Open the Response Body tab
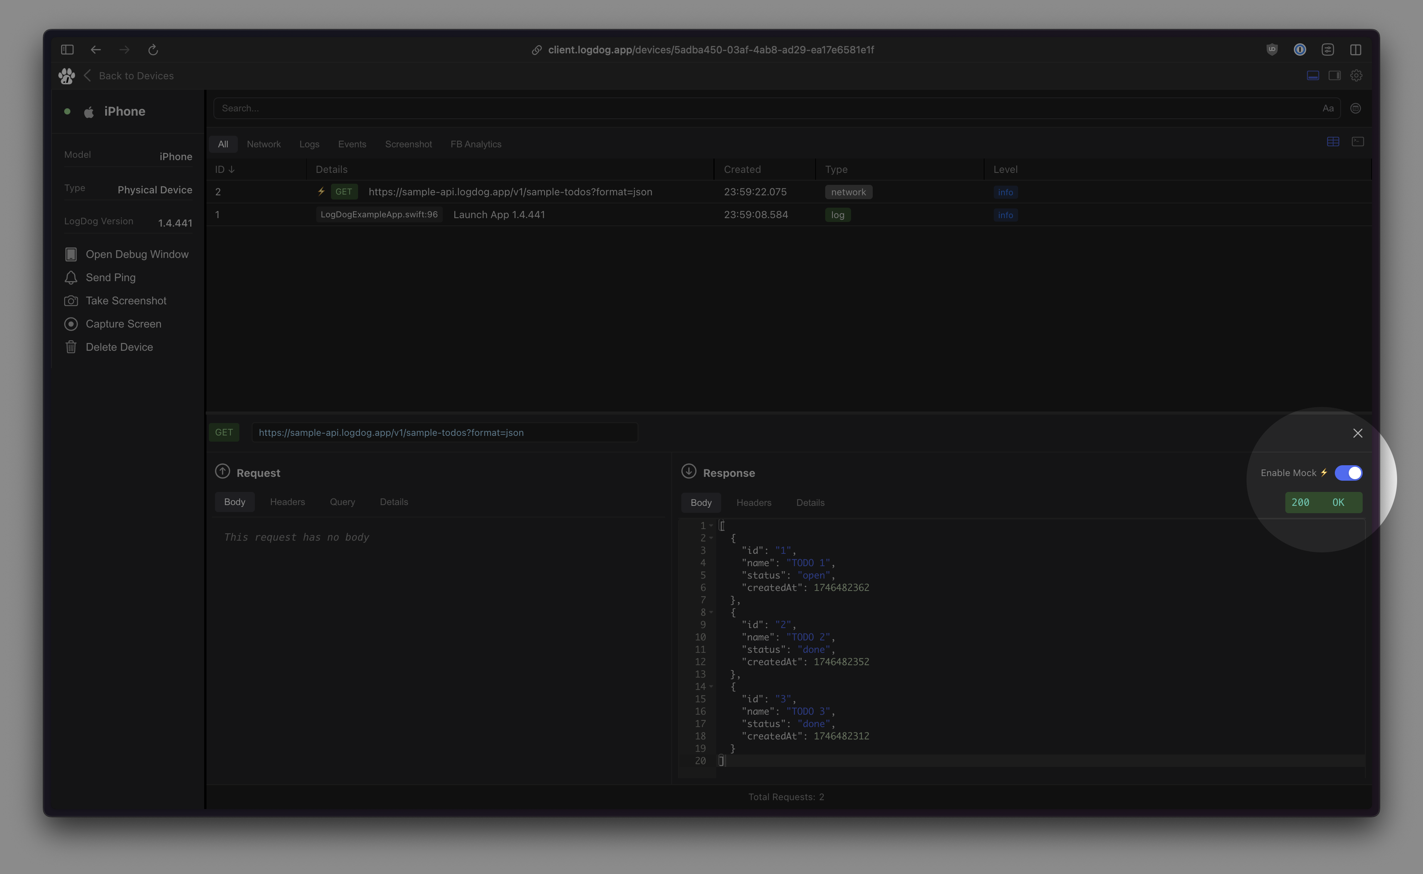Screen dimensions: 1423x874 tap(701, 502)
